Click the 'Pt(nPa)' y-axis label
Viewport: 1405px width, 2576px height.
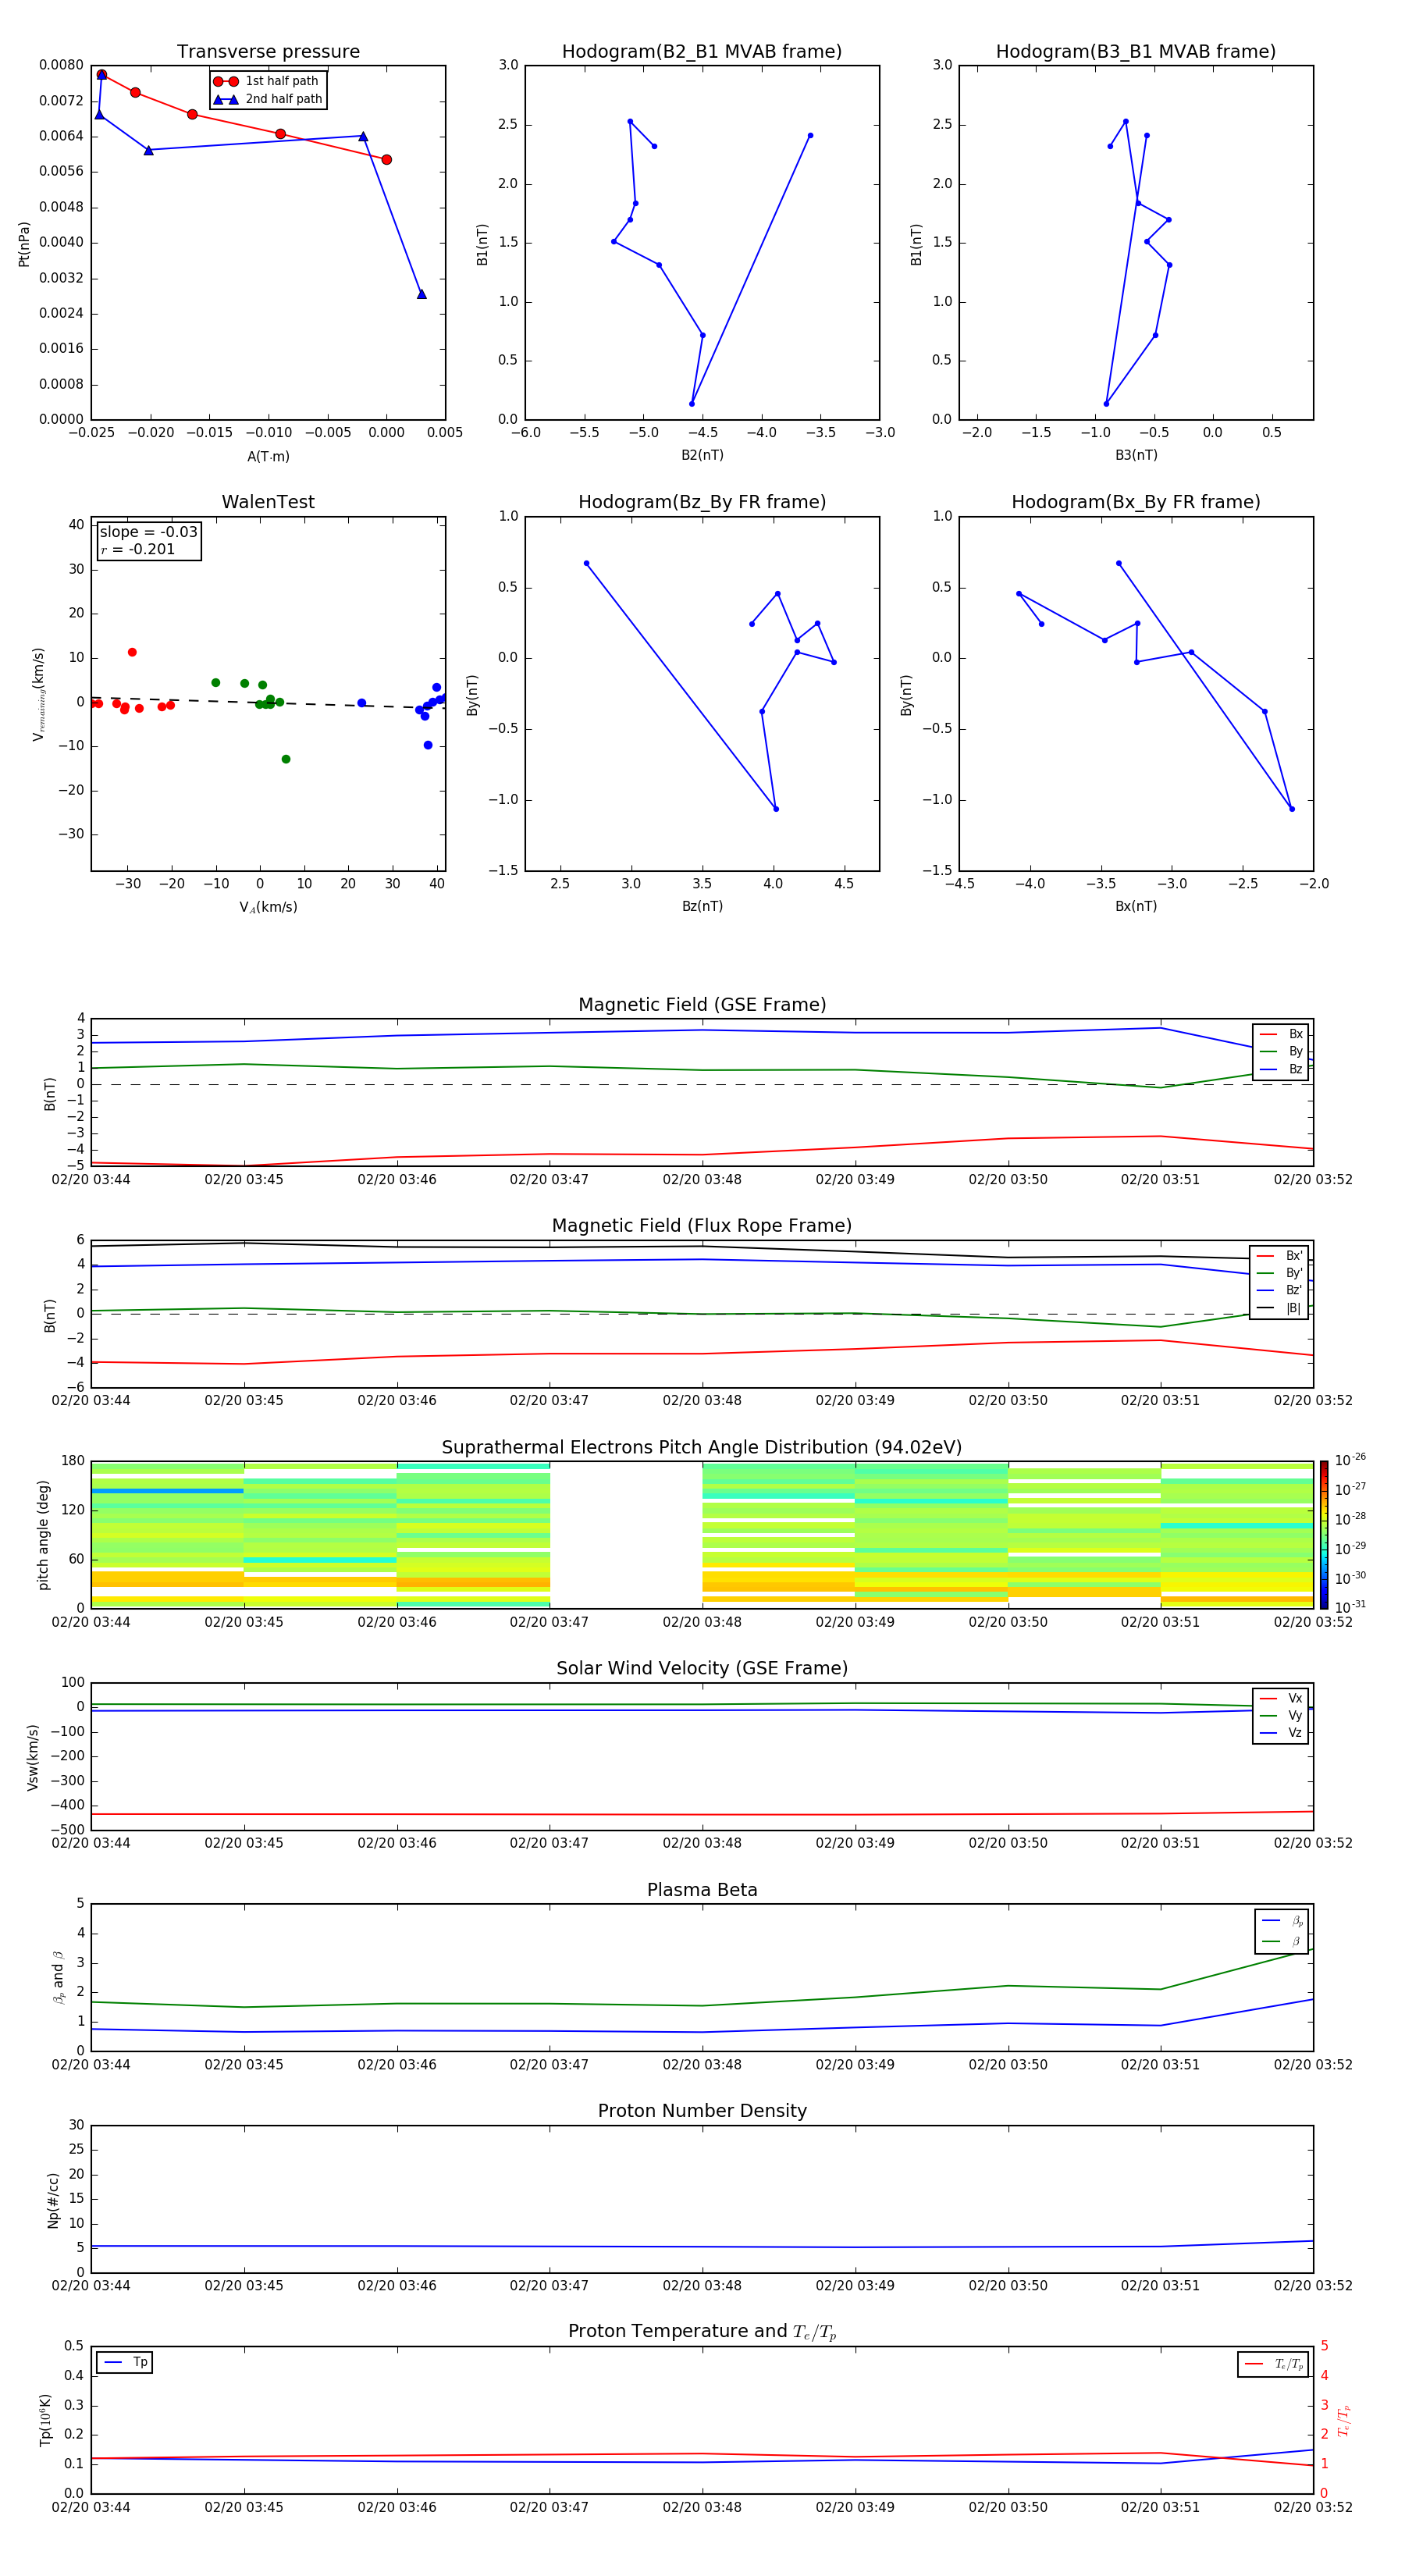click(24, 244)
